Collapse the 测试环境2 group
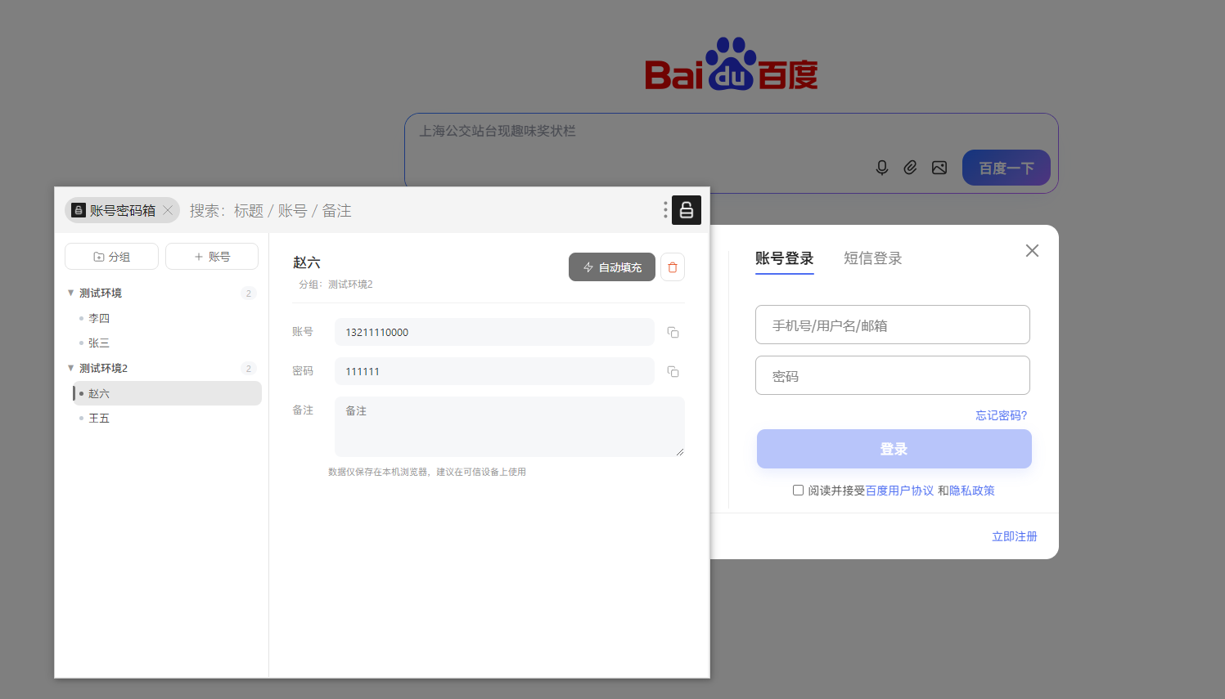The height and width of the screenshot is (699, 1225). coord(71,368)
